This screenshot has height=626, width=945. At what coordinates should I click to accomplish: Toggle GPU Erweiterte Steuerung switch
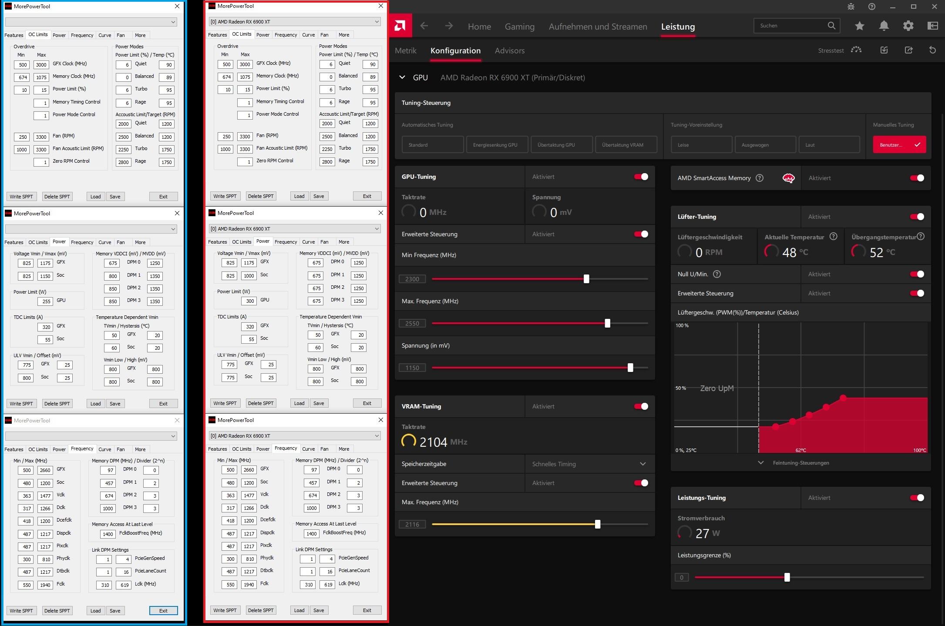click(641, 234)
